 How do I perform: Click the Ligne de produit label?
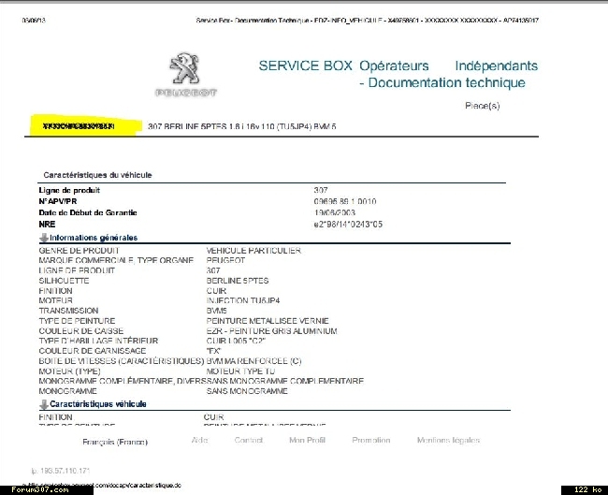(x=69, y=190)
